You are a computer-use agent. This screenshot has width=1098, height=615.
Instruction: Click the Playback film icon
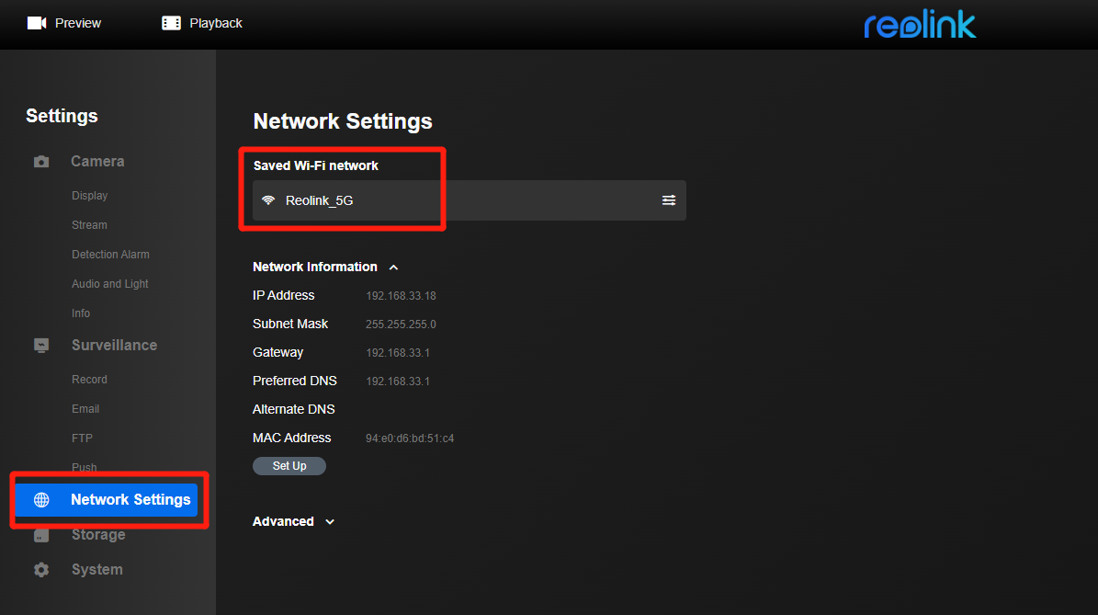pyautogui.click(x=171, y=23)
